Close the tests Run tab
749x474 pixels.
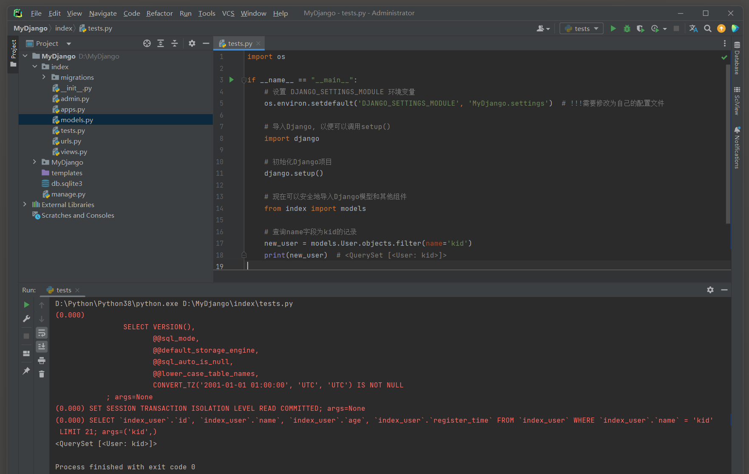coord(77,290)
